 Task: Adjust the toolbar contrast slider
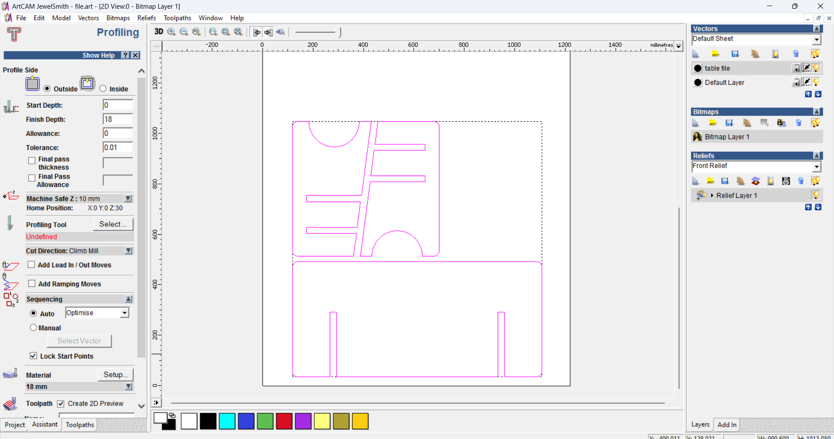pos(318,32)
